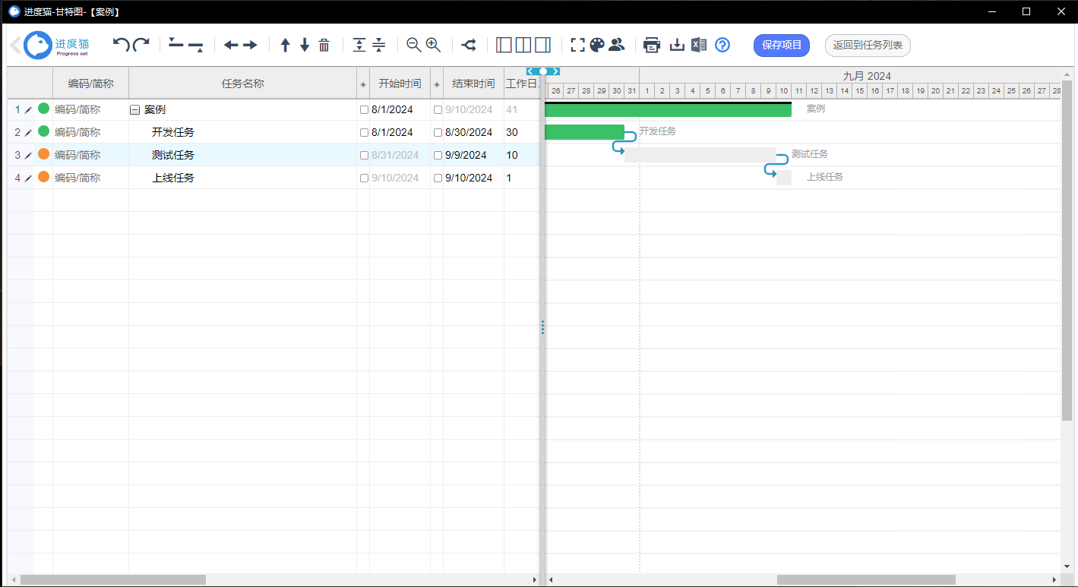Click the green 开发任务 Gantt bar
The image size is (1078, 587).
click(x=584, y=132)
